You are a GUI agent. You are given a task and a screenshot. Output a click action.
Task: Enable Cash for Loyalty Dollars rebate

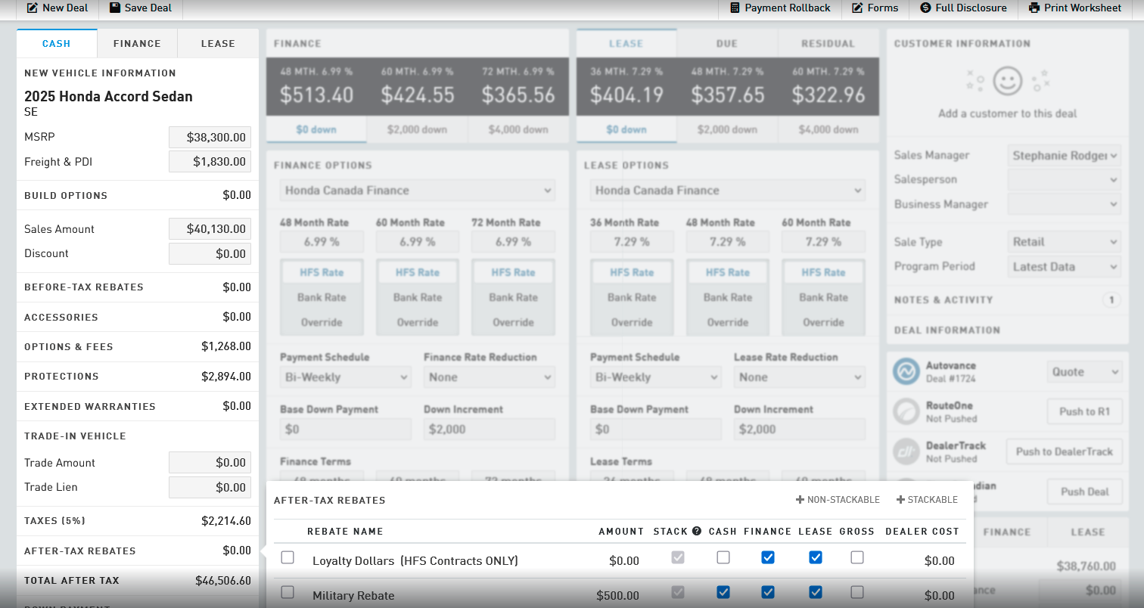click(x=723, y=557)
